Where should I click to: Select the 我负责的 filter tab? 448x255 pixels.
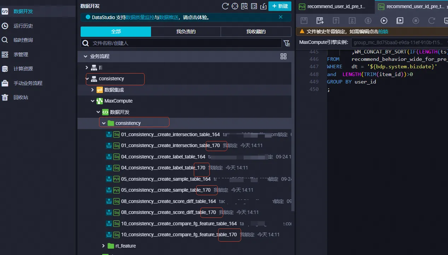(x=186, y=31)
